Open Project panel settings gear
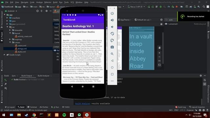The height and width of the screenshot is (118, 210). [x=47, y=11]
